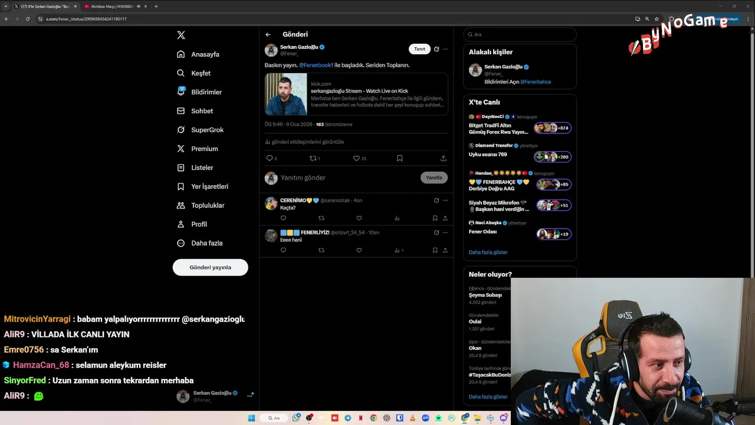Viewport: 755px width, 425px height.
Task: Click Grok icon on CERENİMO reply
Action: pos(436,200)
